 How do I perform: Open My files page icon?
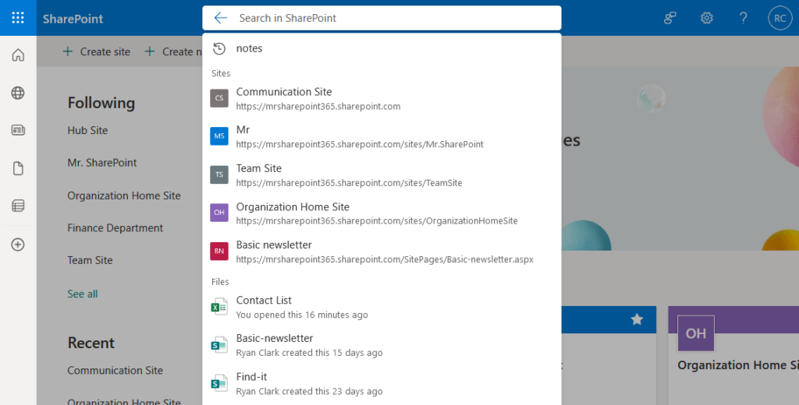tap(18, 168)
